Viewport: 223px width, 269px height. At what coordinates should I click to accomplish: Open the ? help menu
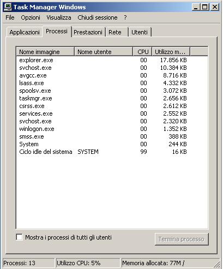[x=125, y=17]
